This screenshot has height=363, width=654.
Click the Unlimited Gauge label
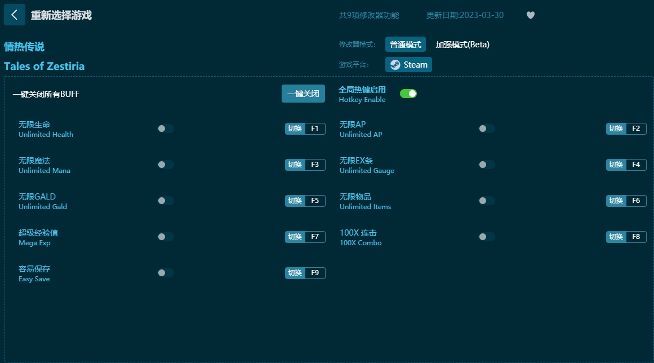pos(367,171)
